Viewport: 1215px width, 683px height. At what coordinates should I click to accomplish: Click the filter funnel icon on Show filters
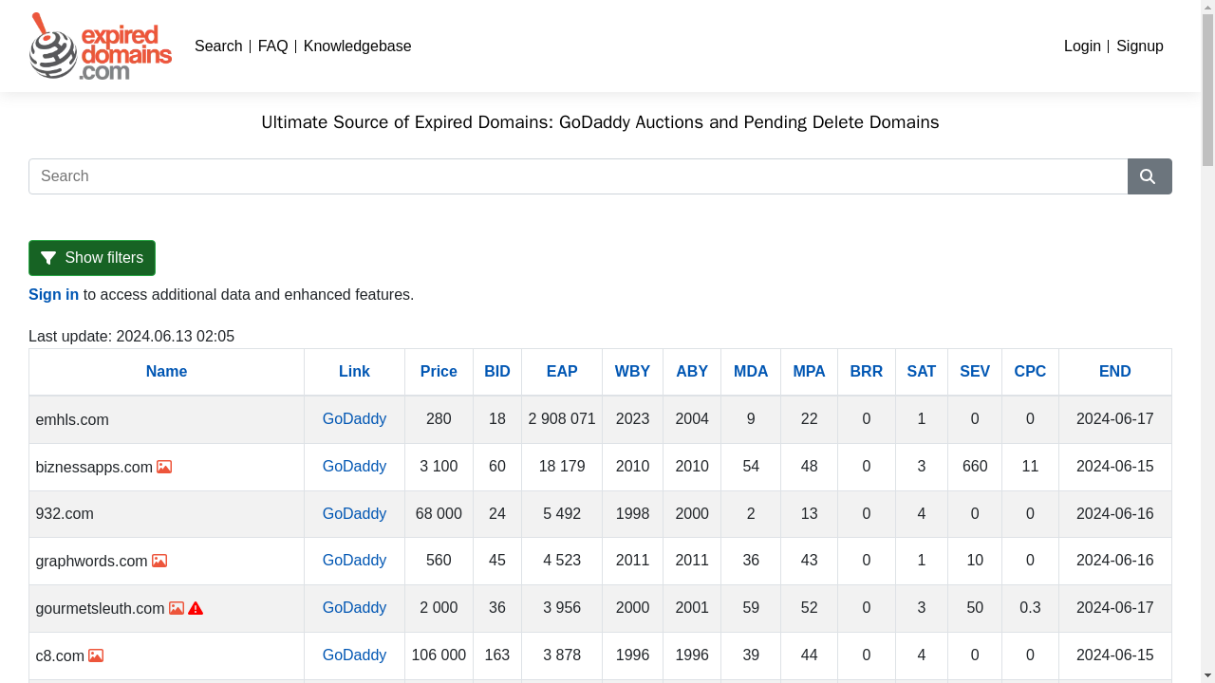[x=49, y=257]
